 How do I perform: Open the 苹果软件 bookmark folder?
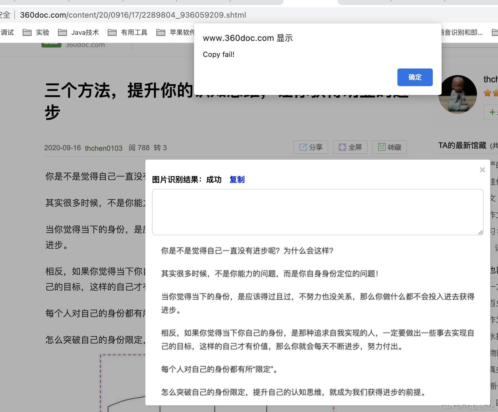(175, 33)
